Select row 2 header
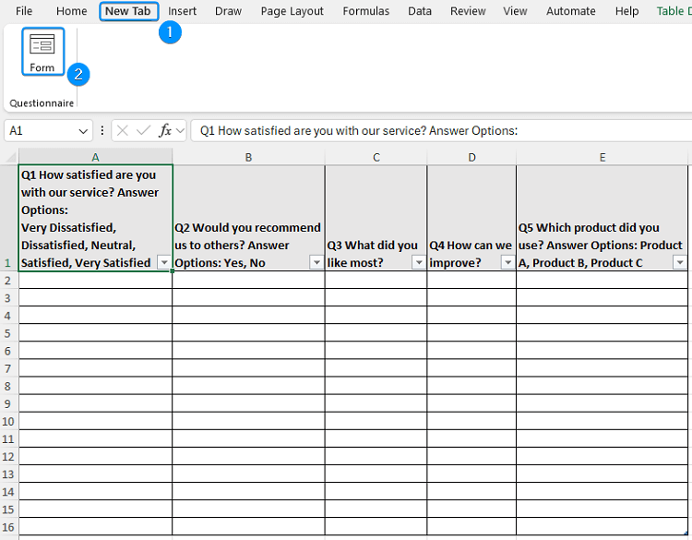 click(x=9, y=280)
